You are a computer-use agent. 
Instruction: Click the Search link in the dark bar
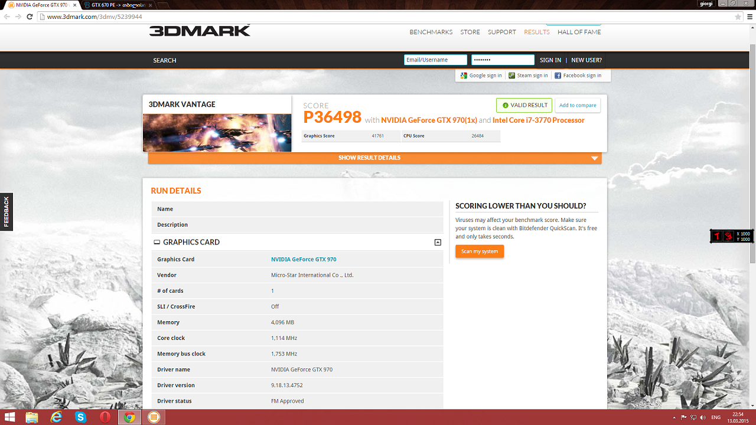[x=165, y=60]
